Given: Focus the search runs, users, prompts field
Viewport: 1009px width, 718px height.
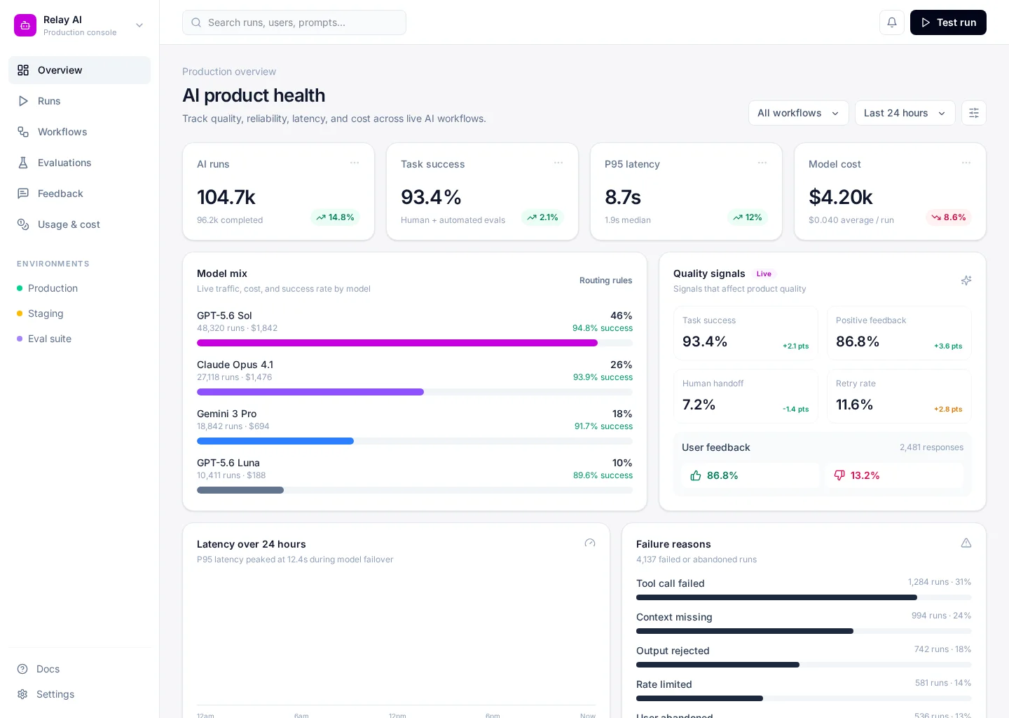Looking at the screenshot, I should coord(294,22).
